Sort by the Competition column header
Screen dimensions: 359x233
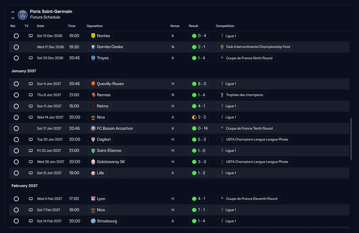tap(225, 26)
